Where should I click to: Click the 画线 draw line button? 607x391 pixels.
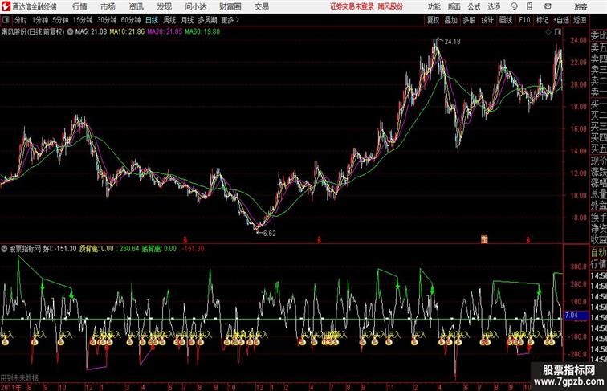(x=506, y=20)
